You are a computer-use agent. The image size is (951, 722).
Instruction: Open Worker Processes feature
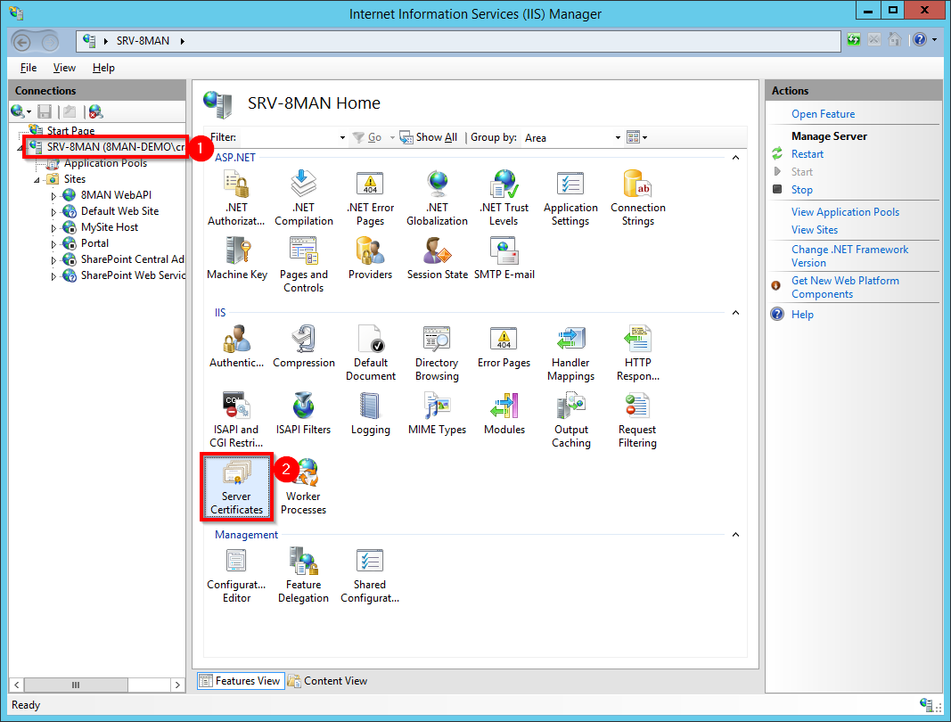pyautogui.click(x=303, y=486)
